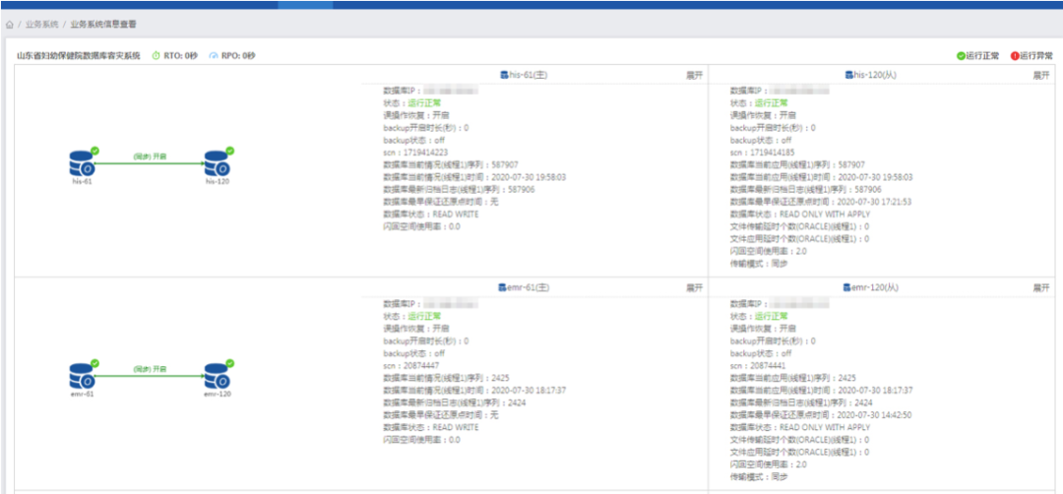Click the his-61 database node icon
Image resolution: width=1063 pixels, height=494 pixels.
(x=81, y=162)
